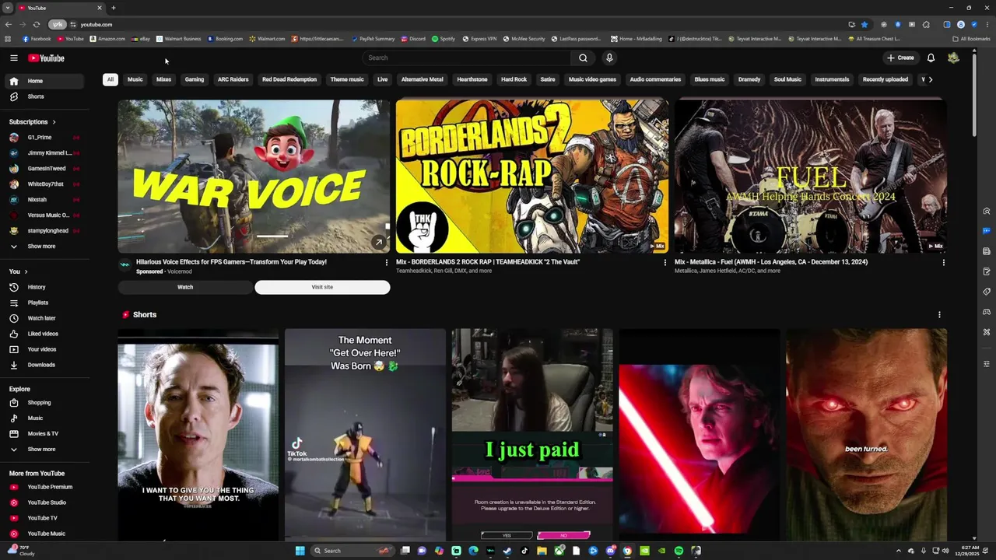
Task: Open the notifications bell
Action: [x=931, y=58]
